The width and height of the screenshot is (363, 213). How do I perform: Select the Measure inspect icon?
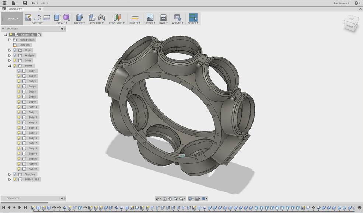pyautogui.click(x=135, y=18)
